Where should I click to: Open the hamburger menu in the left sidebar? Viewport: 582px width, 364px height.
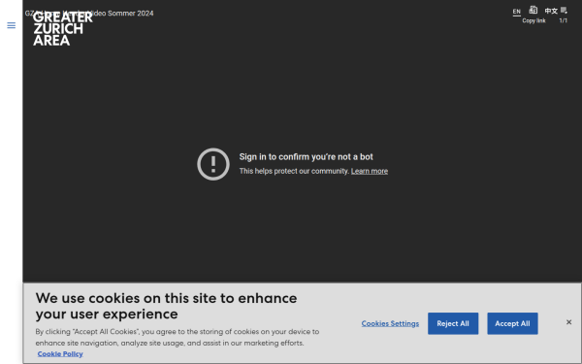pos(11,25)
